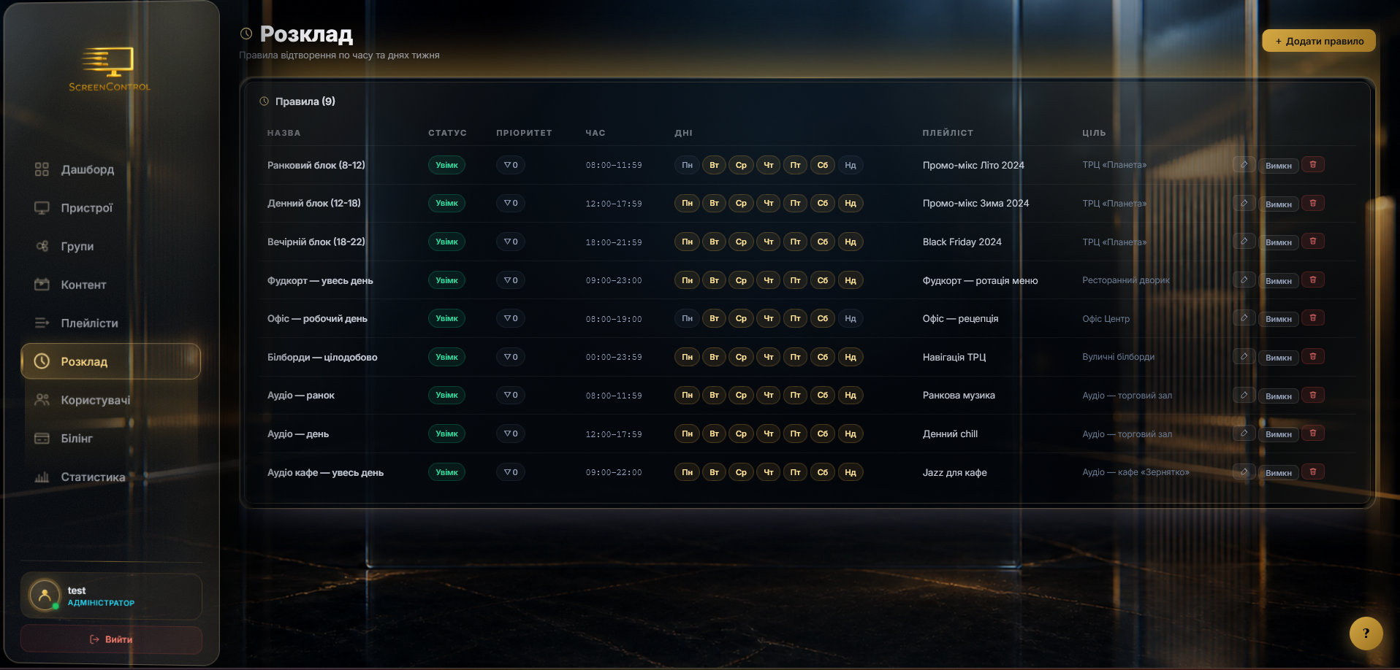Viewport: 1400px width, 670px height.
Task: Edit the Ранковий блок (8-12) rule
Action: [x=1244, y=164]
